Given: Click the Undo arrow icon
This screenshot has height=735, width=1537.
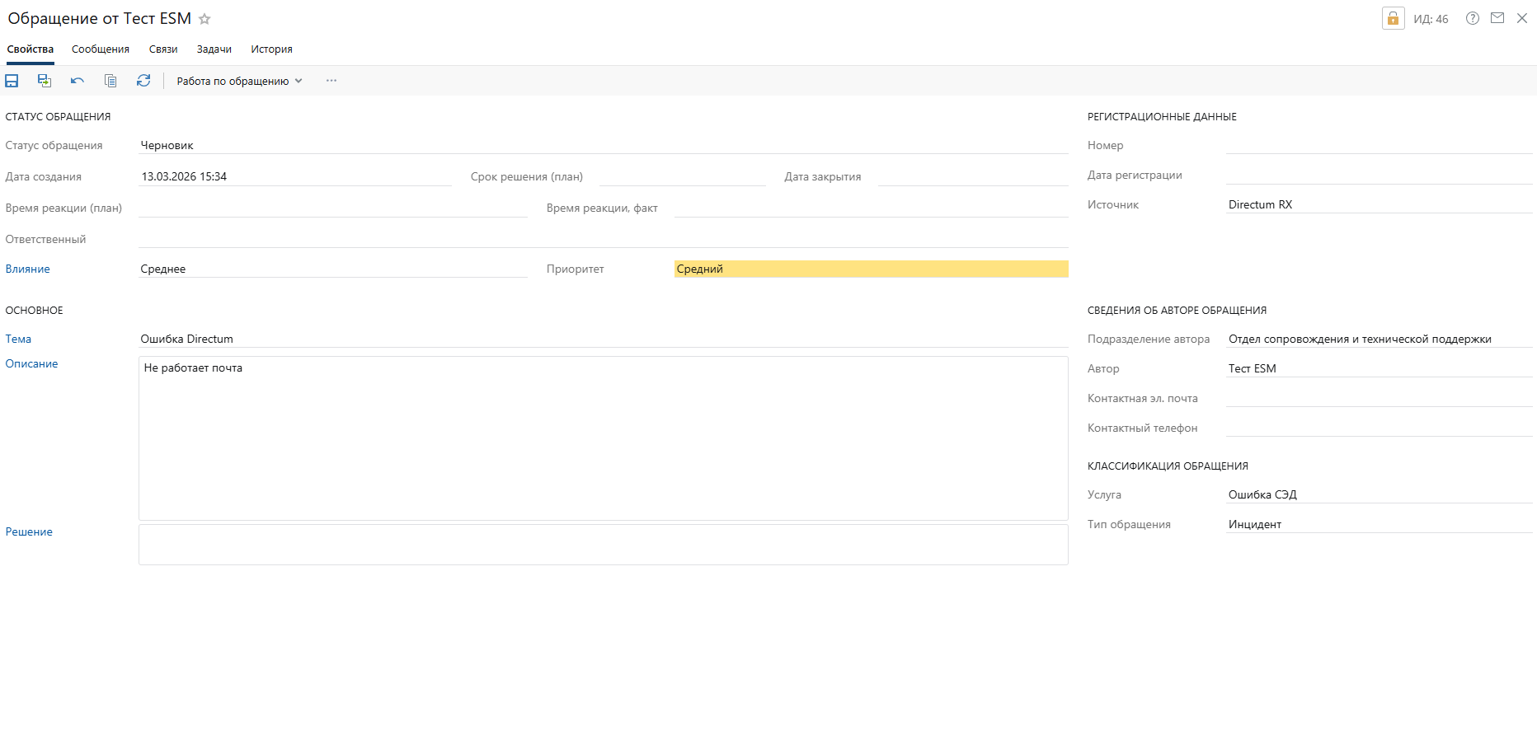Looking at the screenshot, I should (x=78, y=81).
